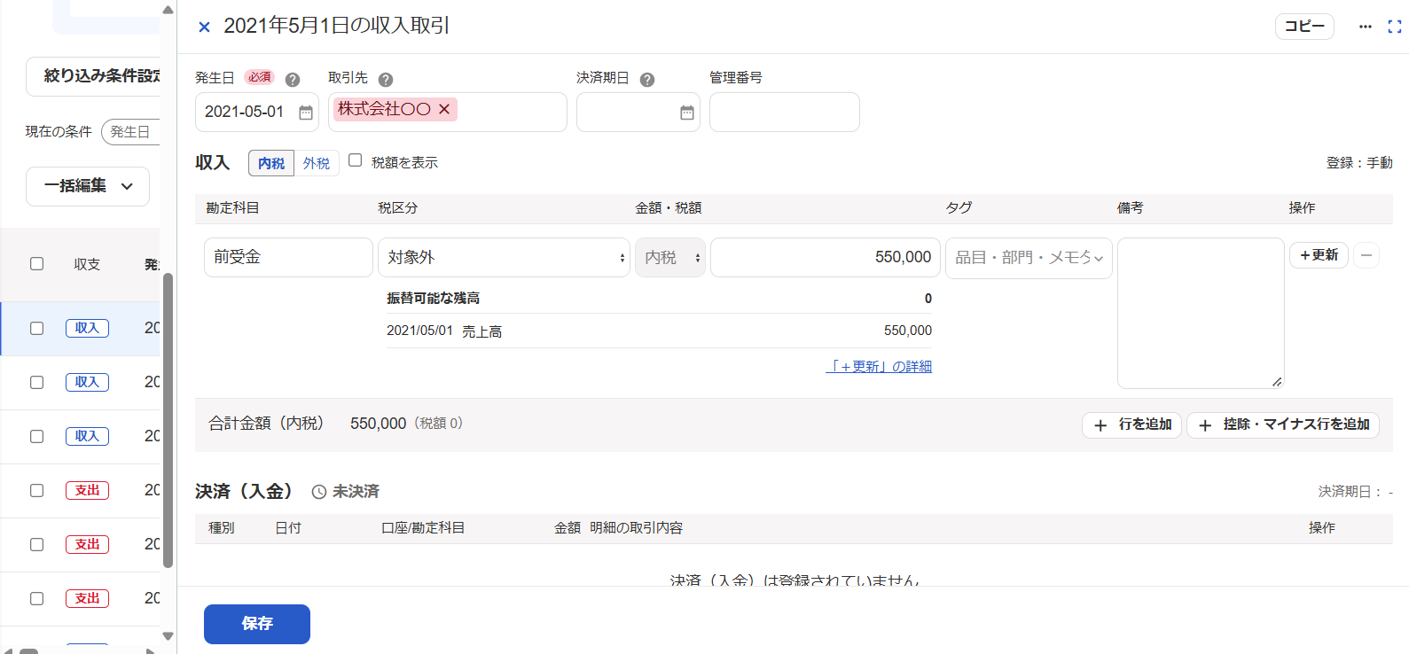Open help icon next to 決済期日
Screen dimensions: 1409x654
pos(647,80)
